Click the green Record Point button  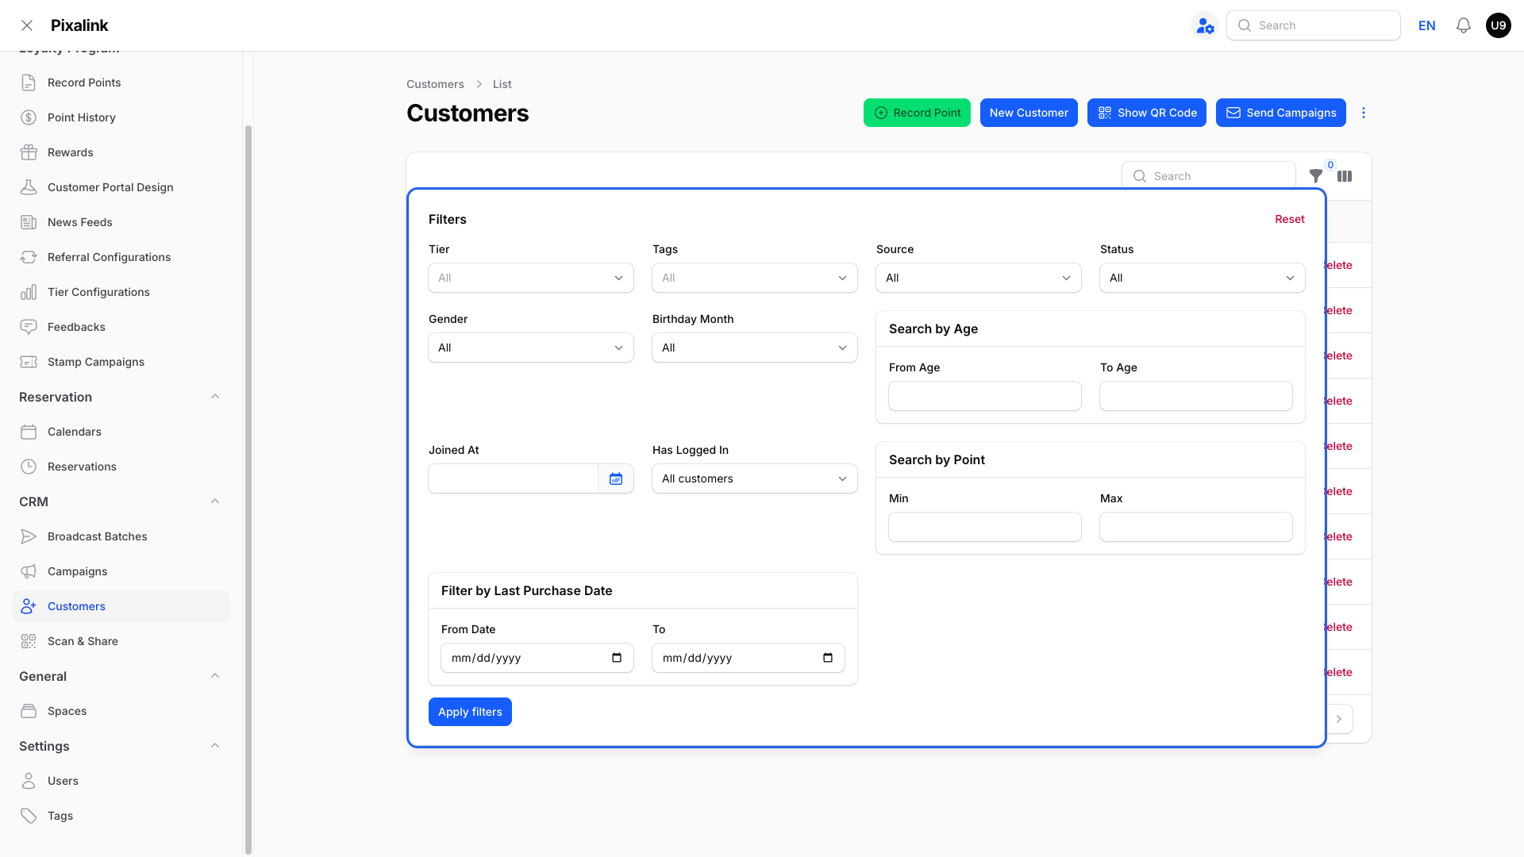(x=917, y=113)
